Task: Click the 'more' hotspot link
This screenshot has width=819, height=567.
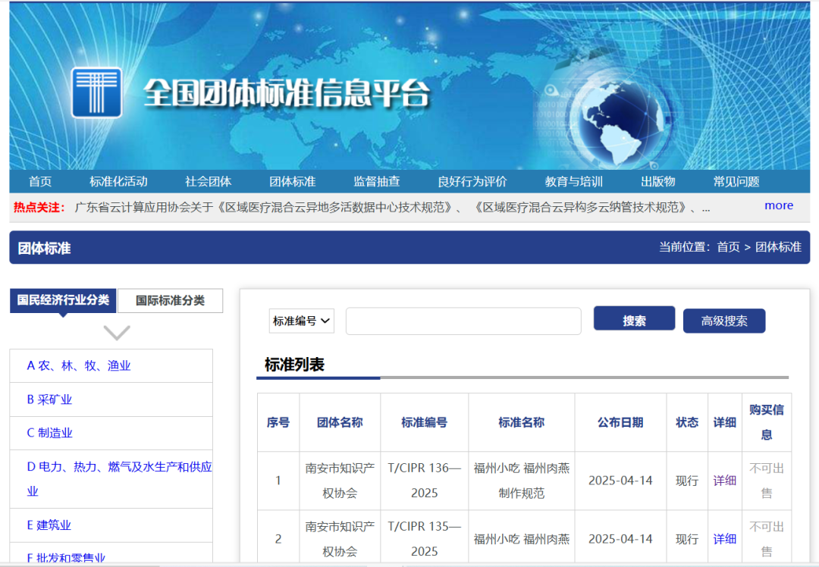Action: click(779, 205)
